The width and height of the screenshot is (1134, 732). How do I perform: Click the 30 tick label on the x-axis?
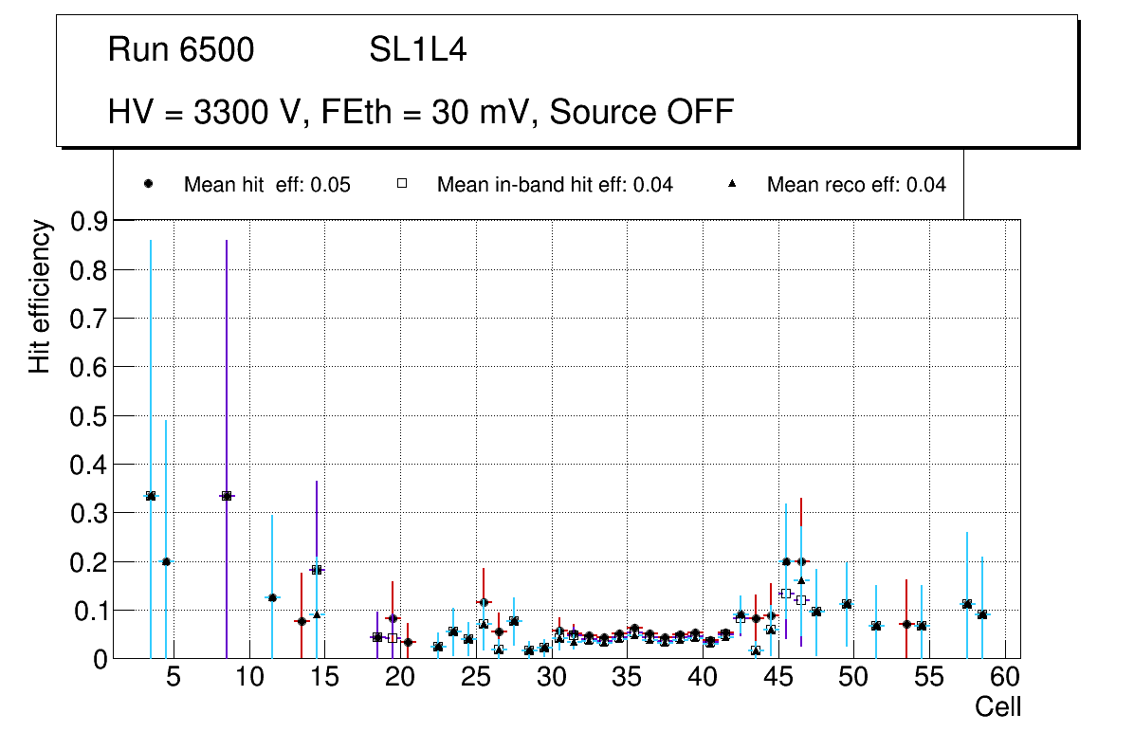(x=551, y=677)
